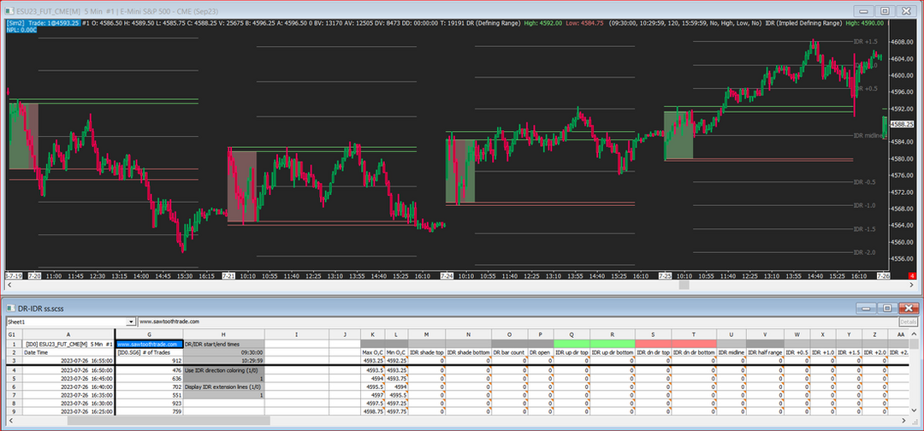The image size is (924, 431).
Task: Click the formula bar input field
Action: pos(513,322)
